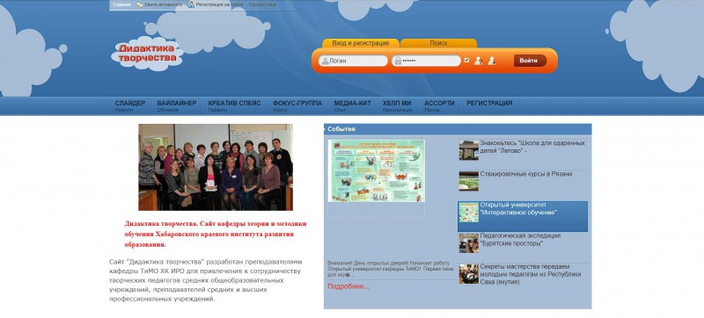This screenshot has width=704, height=318.
Task: Click the thumbnail beside Бурятские просторы
Action: (x=468, y=242)
